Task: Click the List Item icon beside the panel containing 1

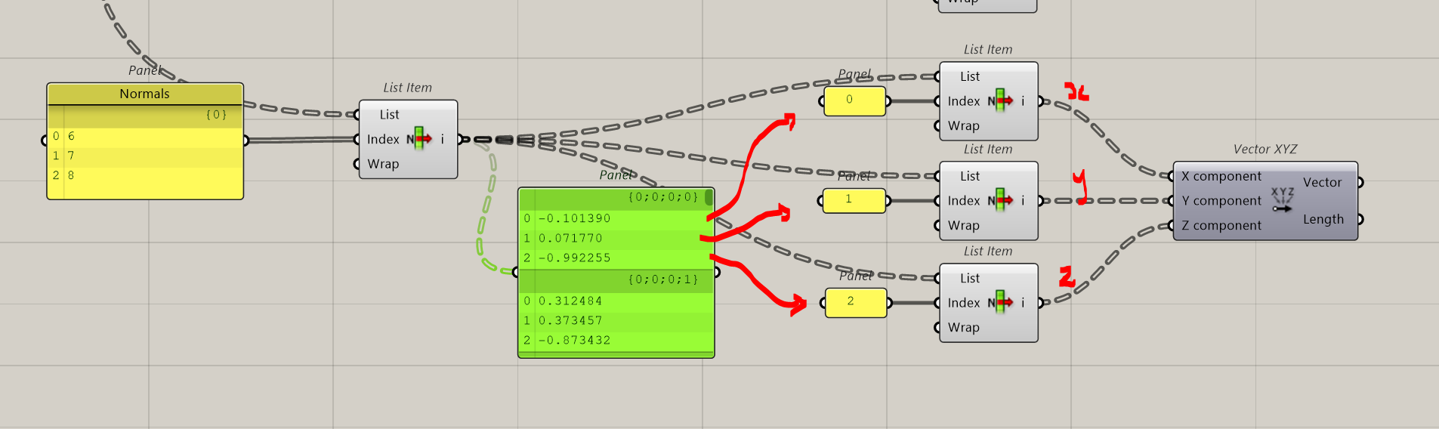Action: point(1000,200)
